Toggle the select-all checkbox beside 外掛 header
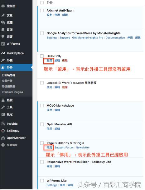This screenshot has height=190, width=145. pyautogui.click(x=42, y=2)
